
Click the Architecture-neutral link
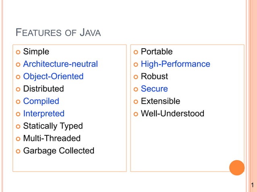click(60, 64)
